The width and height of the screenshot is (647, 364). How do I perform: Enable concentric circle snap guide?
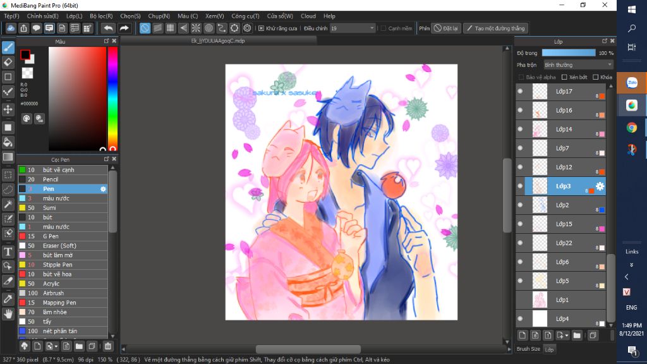tap(209, 28)
